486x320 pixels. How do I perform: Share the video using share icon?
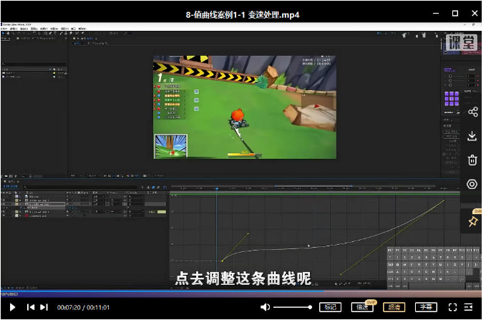tap(472, 112)
